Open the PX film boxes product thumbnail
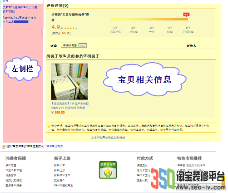 pyautogui.click(x=69, y=82)
